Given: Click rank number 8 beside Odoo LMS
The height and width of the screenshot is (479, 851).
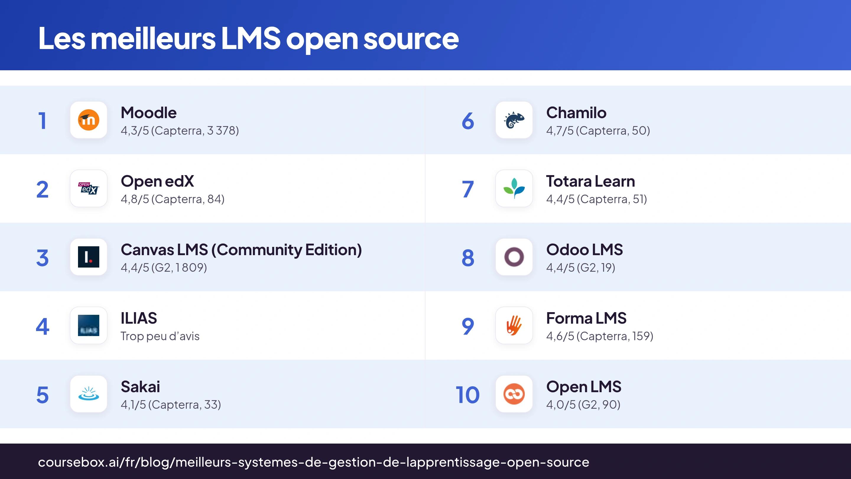Looking at the screenshot, I should [x=468, y=258].
